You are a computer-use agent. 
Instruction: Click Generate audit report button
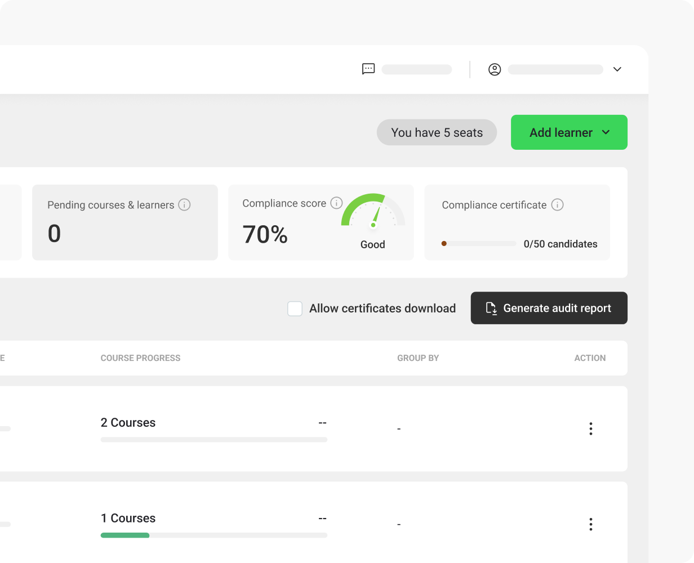[549, 308]
